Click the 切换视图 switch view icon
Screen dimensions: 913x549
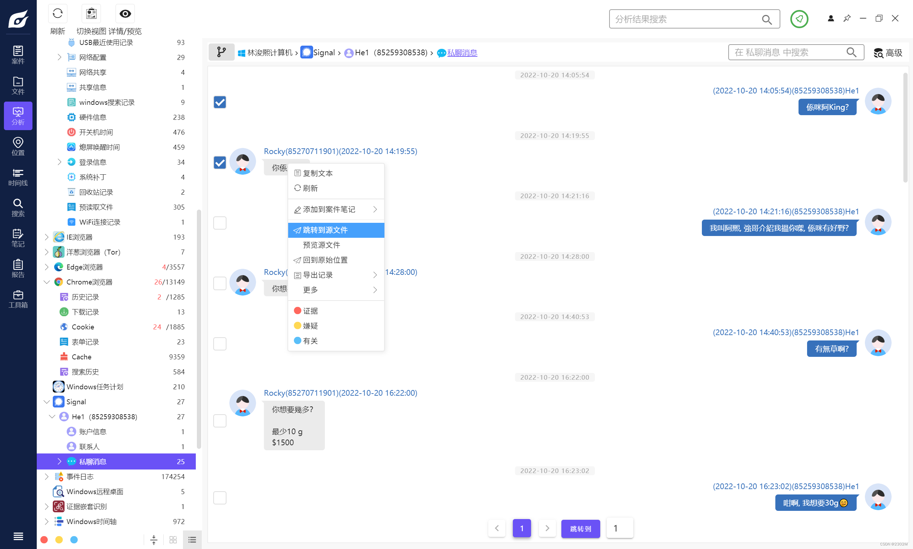(x=91, y=14)
